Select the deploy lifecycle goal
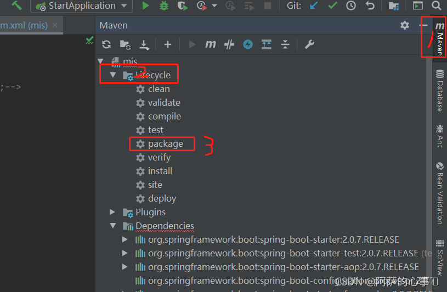This screenshot has width=447, height=292. click(162, 198)
